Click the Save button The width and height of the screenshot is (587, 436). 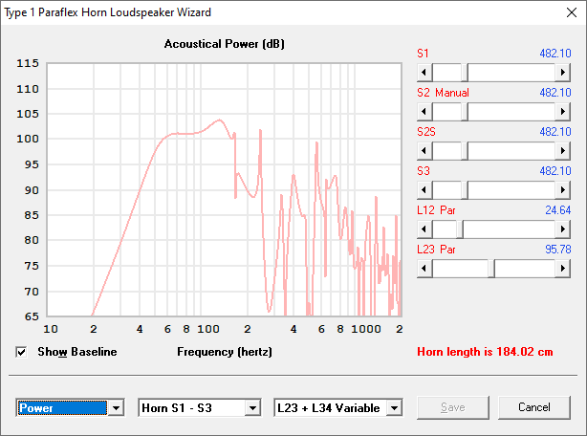453,407
